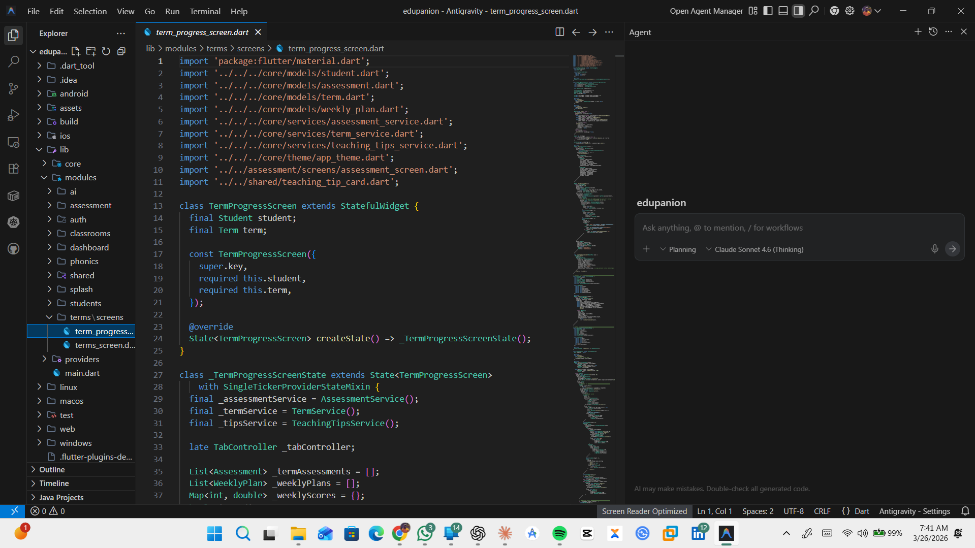Image resolution: width=975 pixels, height=548 pixels.
Task: Open the Run and Debug view
Action: 14,115
